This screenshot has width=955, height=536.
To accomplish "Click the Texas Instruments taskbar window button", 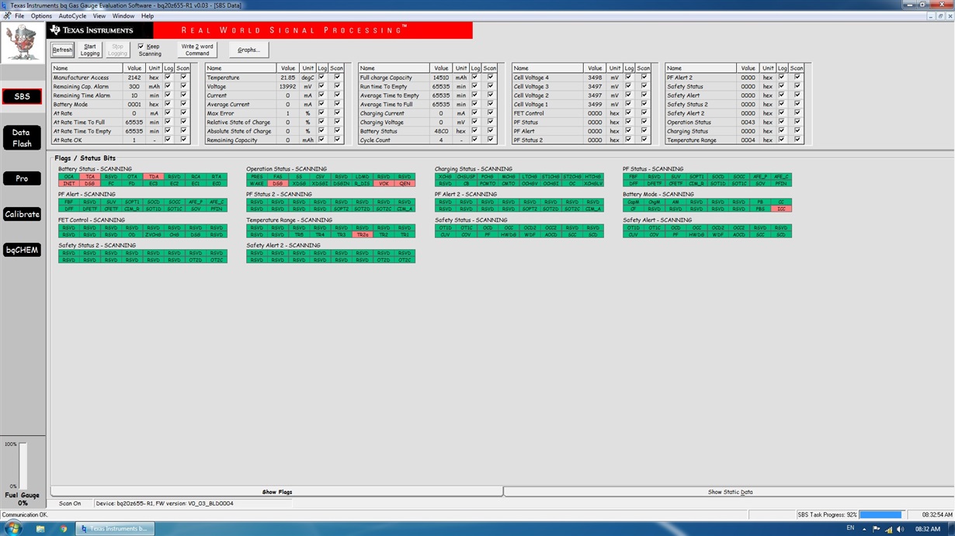I will pos(115,528).
